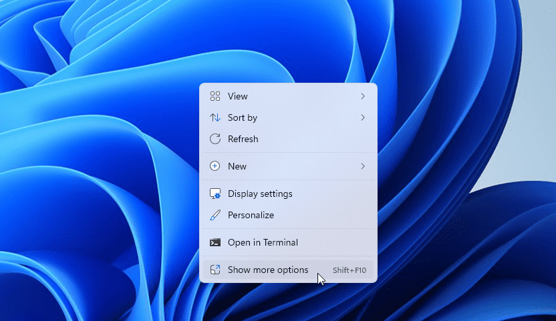The image size is (556, 321).
Task: Choose Personalize from the context menu
Action: coord(288,215)
